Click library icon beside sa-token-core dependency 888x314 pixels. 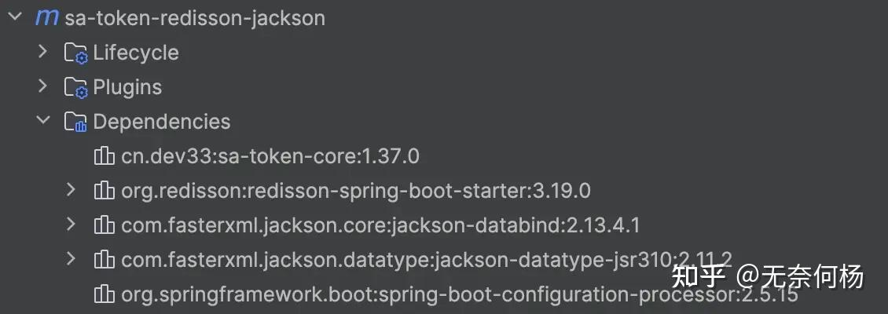[104, 157]
